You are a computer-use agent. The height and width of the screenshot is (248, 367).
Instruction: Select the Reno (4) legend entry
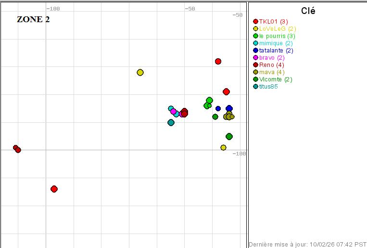(271, 65)
